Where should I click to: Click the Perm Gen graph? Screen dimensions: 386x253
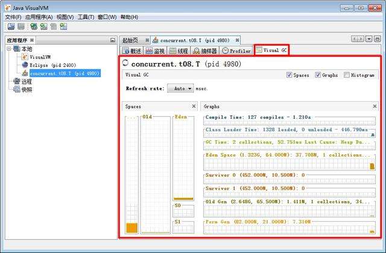point(289,226)
